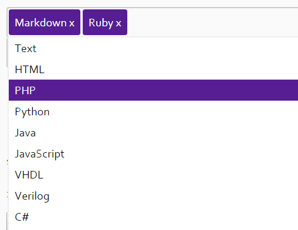This screenshot has width=298, height=230.
Task: Remove the Markdown tag with its x
Action: click(72, 23)
